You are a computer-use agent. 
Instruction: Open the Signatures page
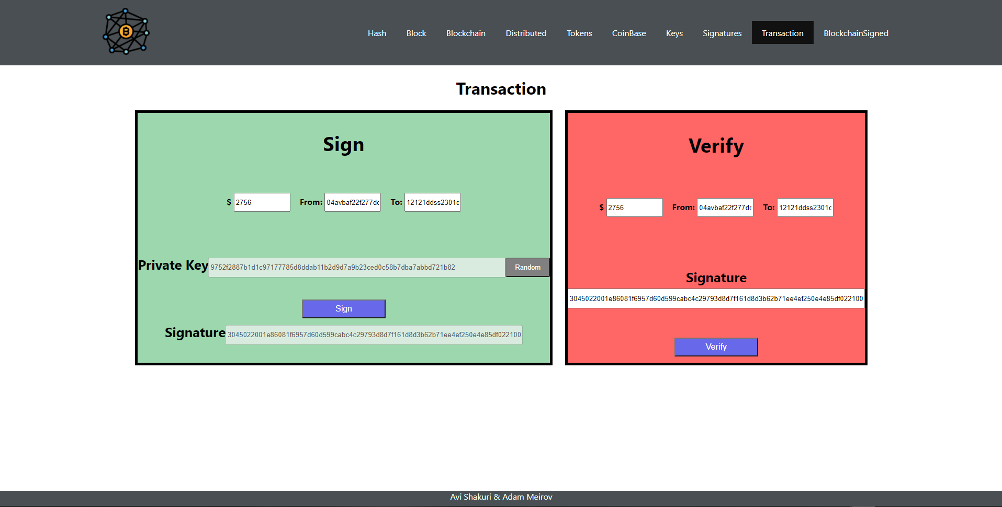coord(722,32)
